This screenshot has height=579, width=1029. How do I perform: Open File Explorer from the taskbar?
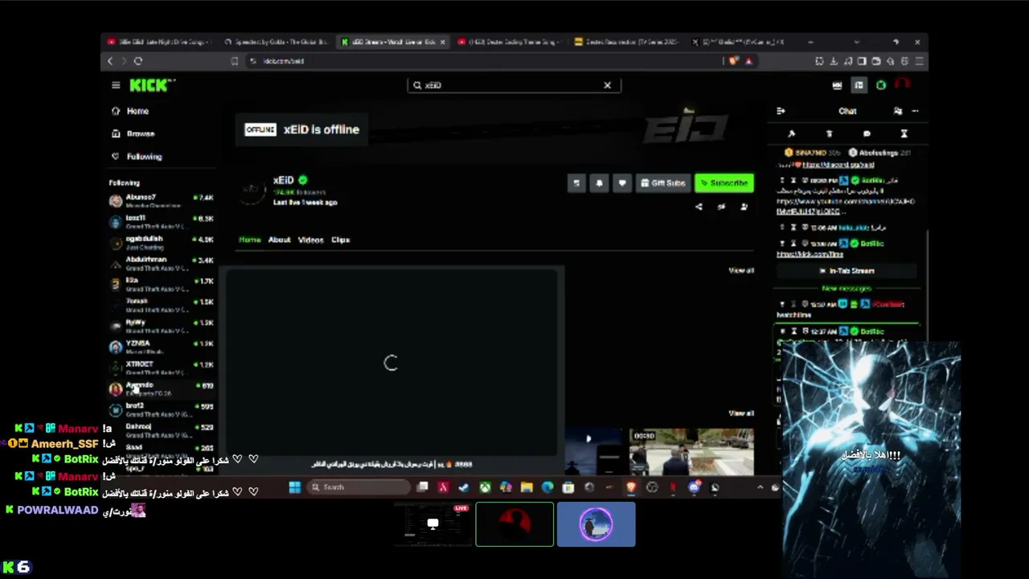tap(527, 487)
